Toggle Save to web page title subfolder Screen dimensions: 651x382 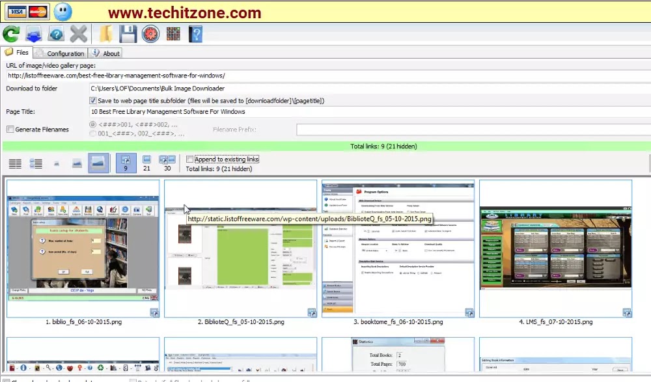click(93, 100)
